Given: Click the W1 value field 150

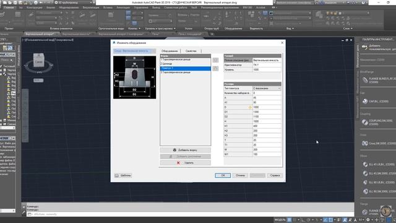Looking at the screenshot, I should click(267, 154).
